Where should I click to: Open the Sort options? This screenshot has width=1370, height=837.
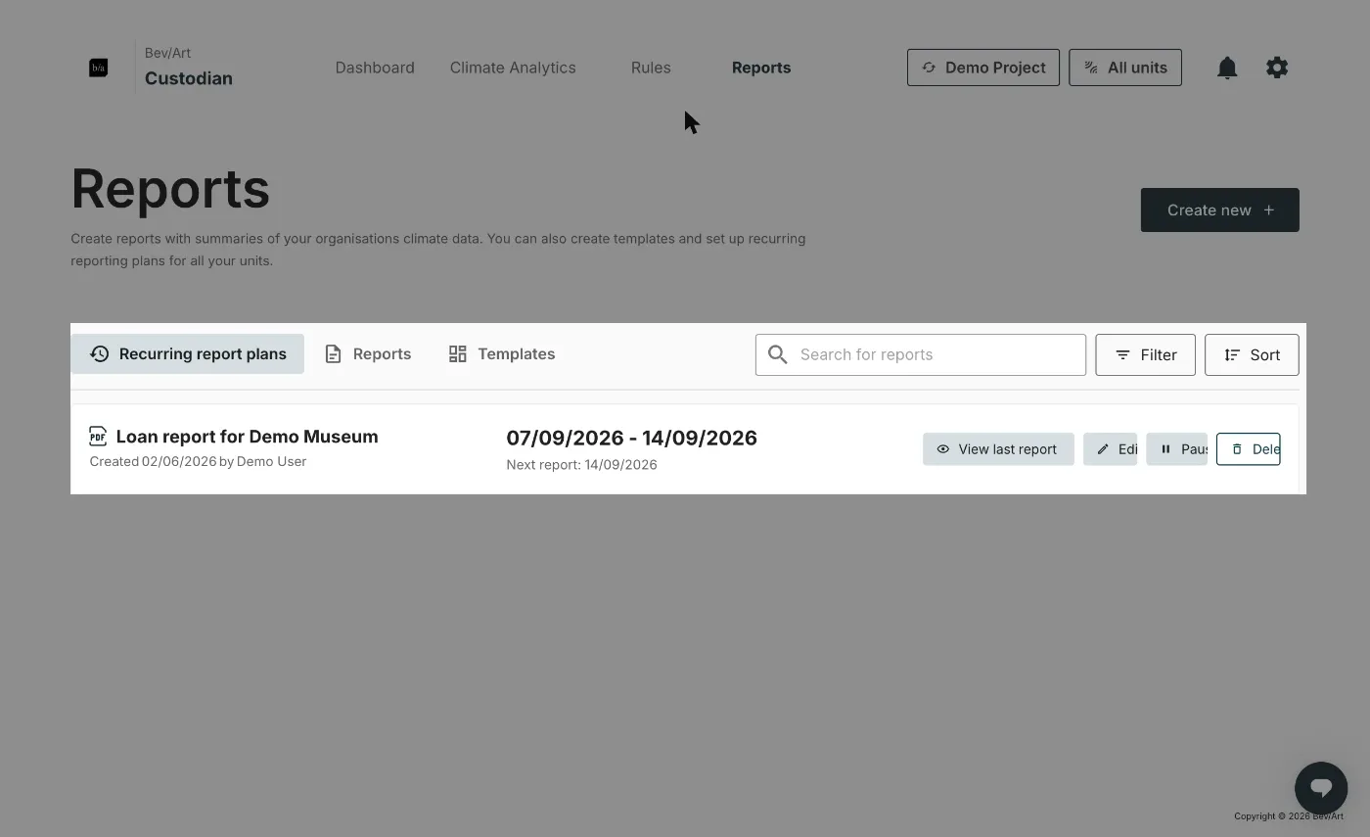click(x=1252, y=354)
